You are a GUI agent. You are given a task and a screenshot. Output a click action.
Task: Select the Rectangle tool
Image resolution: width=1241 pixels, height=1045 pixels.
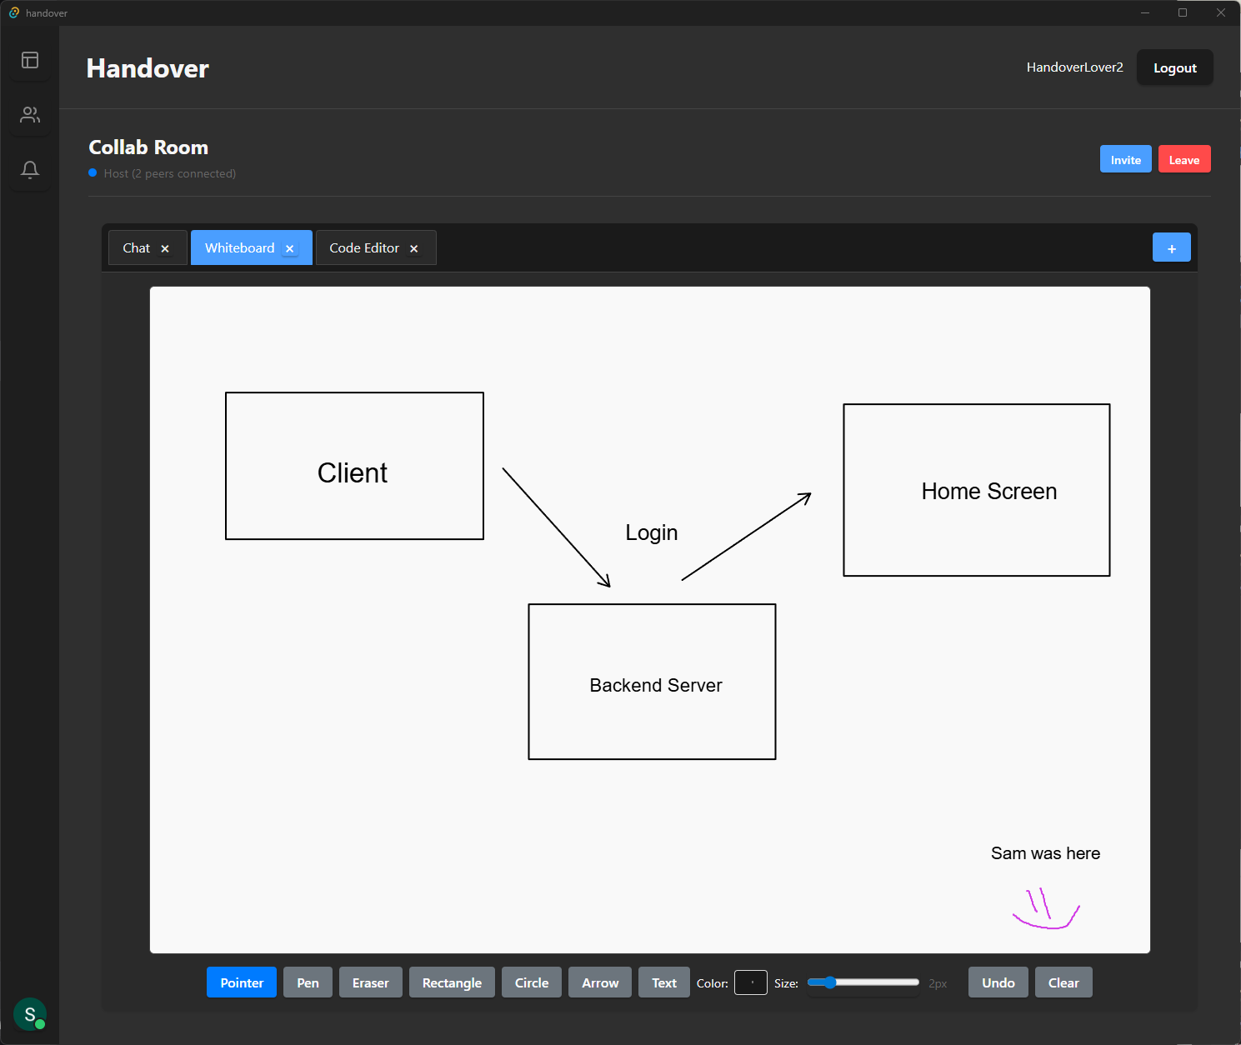pyautogui.click(x=452, y=982)
